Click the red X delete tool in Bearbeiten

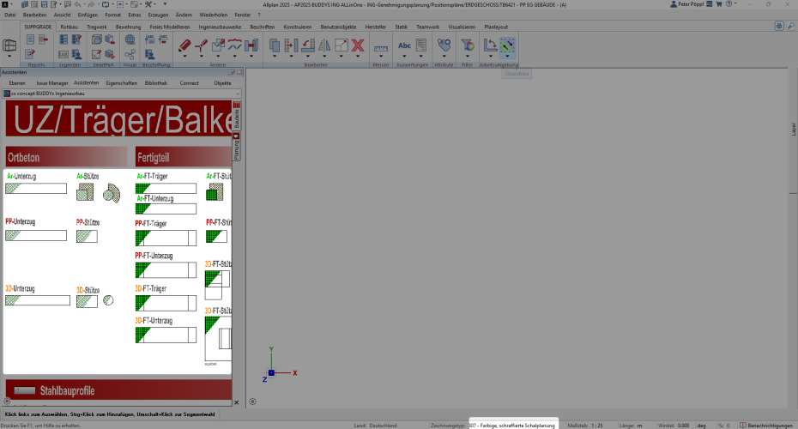tap(358, 45)
